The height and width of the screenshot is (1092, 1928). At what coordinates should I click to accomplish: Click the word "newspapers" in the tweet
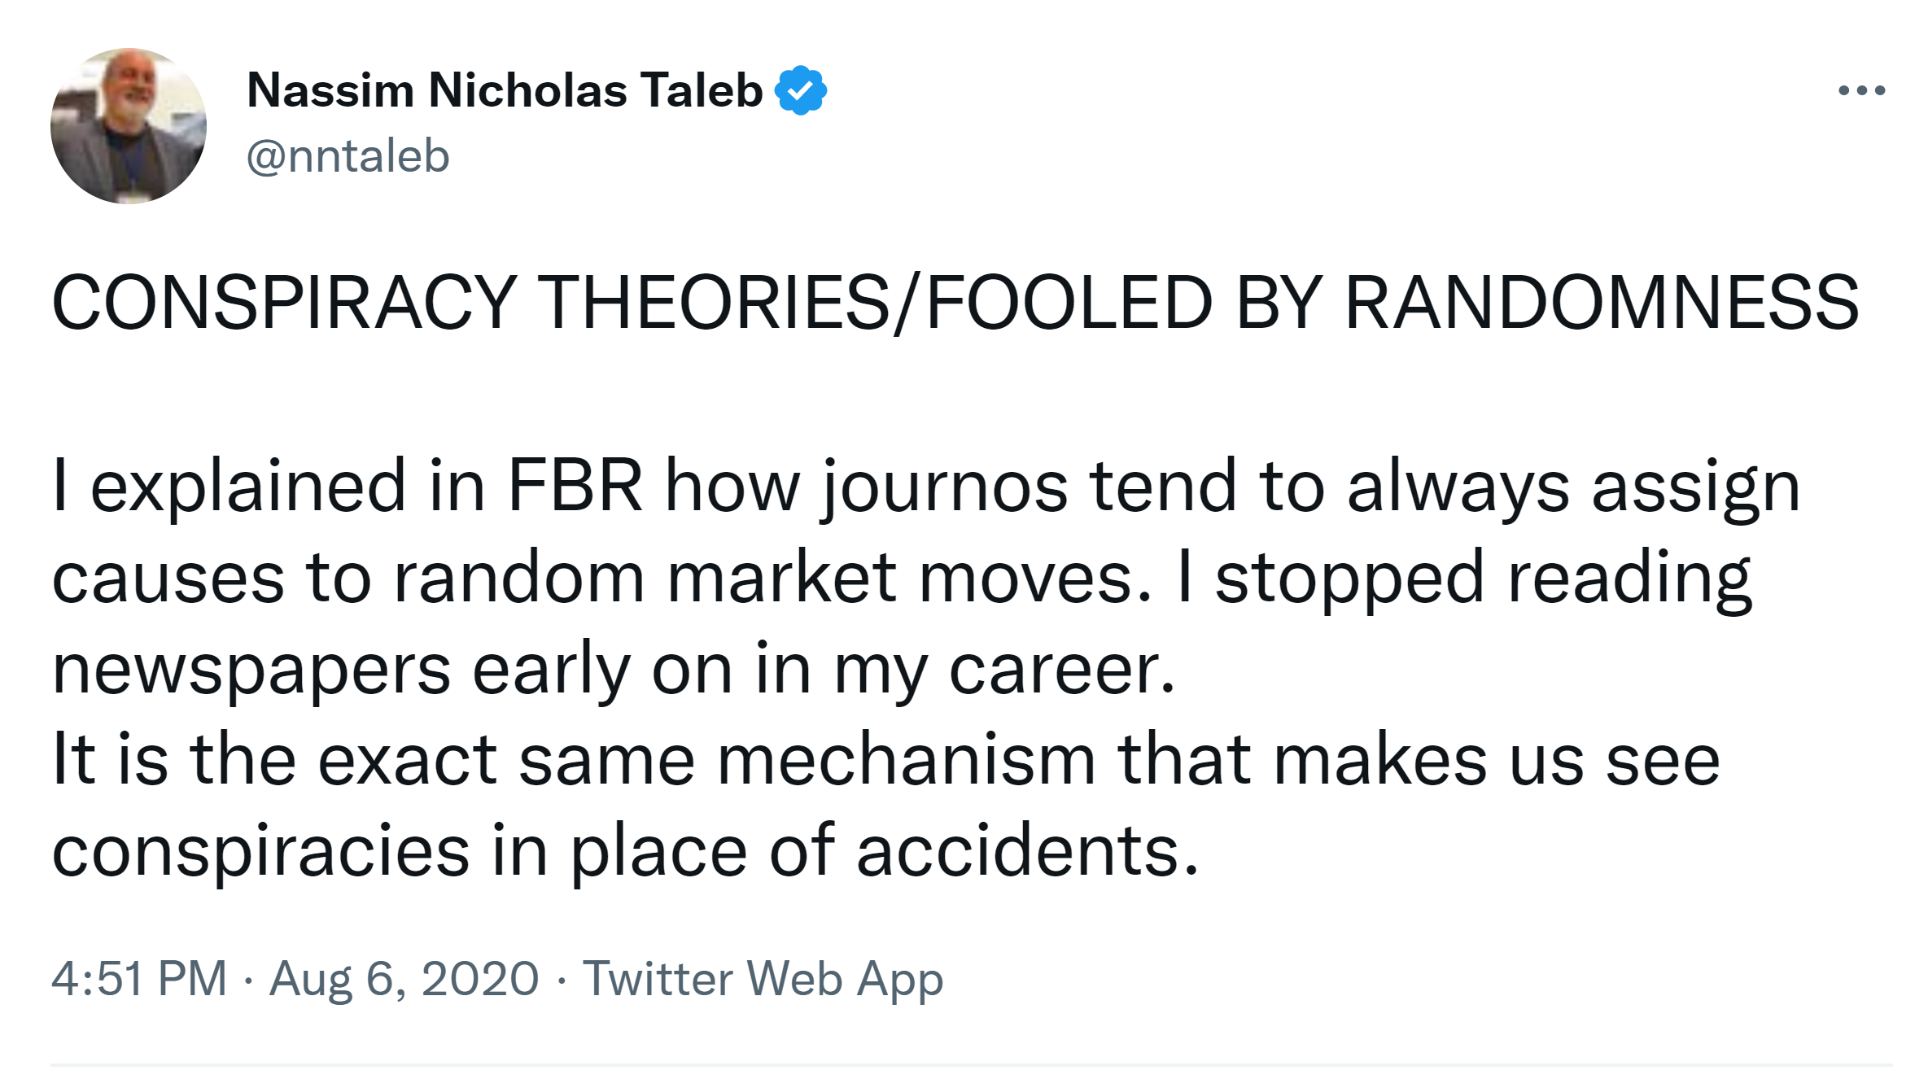point(251,670)
